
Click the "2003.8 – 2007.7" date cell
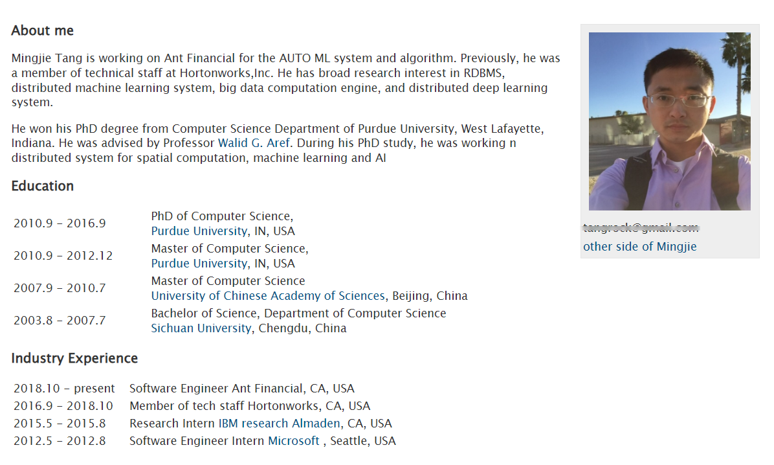(x=60, y=321)
